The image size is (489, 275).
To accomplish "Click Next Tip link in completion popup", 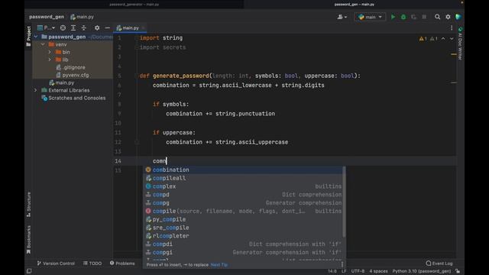I will [219, 265].
